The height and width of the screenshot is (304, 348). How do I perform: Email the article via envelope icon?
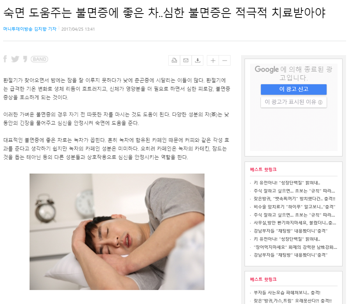(x=186, y=60)
